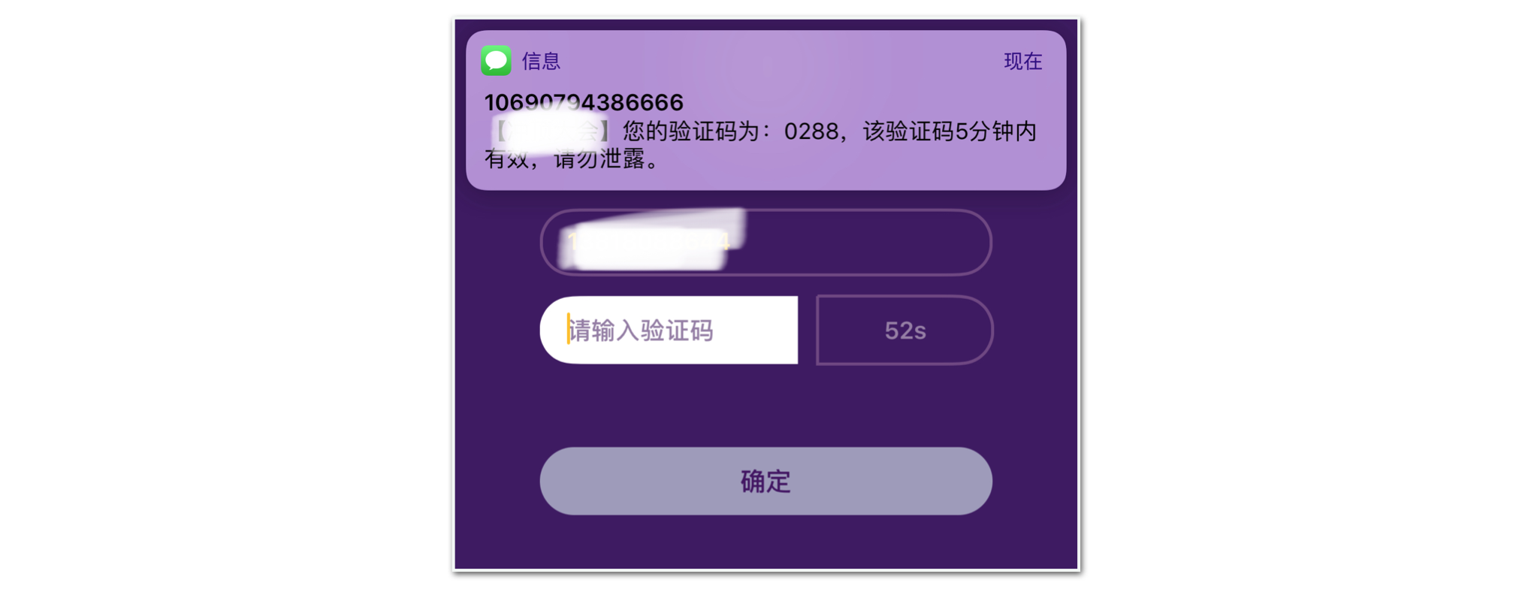Image resolution: width=1531 pixels, height=595 pixels.
Task: Click the 现在 timestamp in notification
Action: coord(1023,61)
